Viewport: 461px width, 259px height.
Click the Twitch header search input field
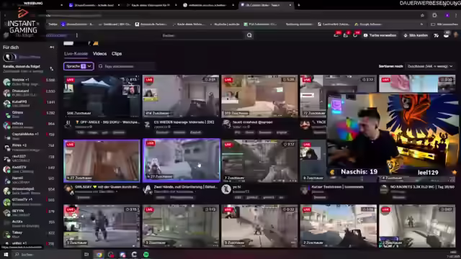point(203,35)
